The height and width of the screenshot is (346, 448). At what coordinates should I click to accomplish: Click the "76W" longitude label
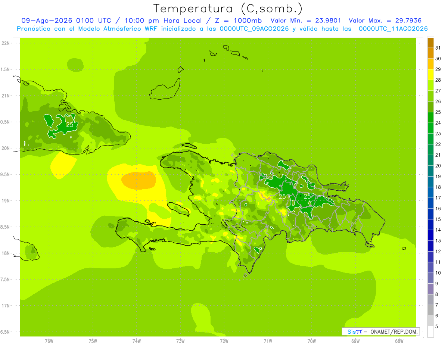pos(49,341)
